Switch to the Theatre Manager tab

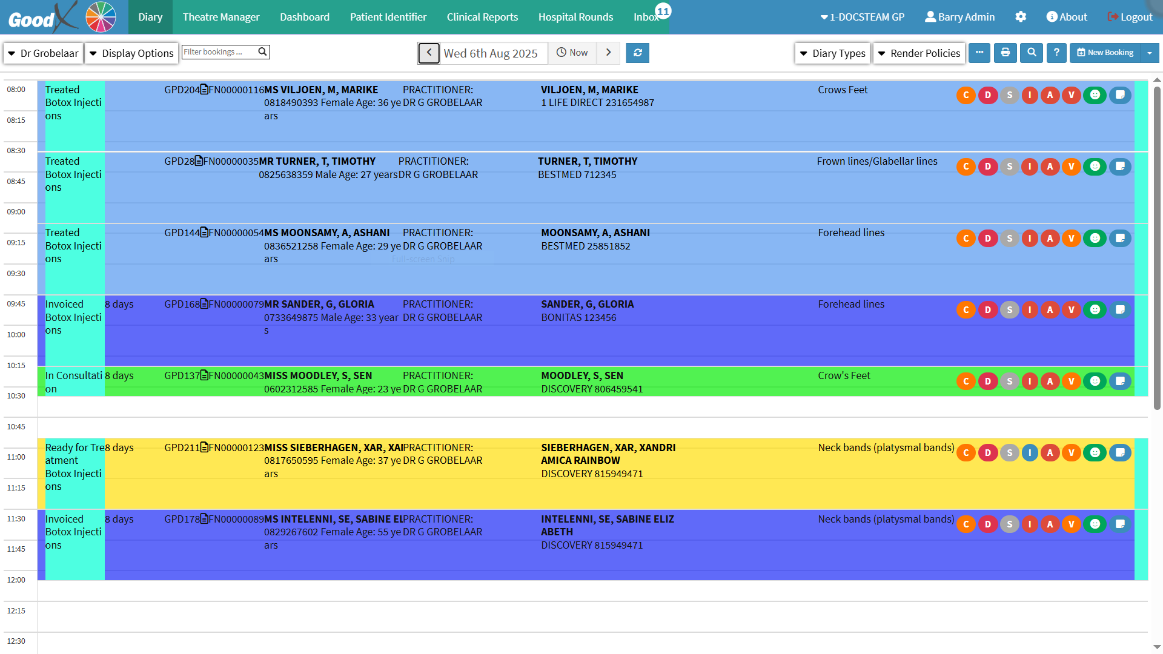pyautogui.click(x=221, y=17)
